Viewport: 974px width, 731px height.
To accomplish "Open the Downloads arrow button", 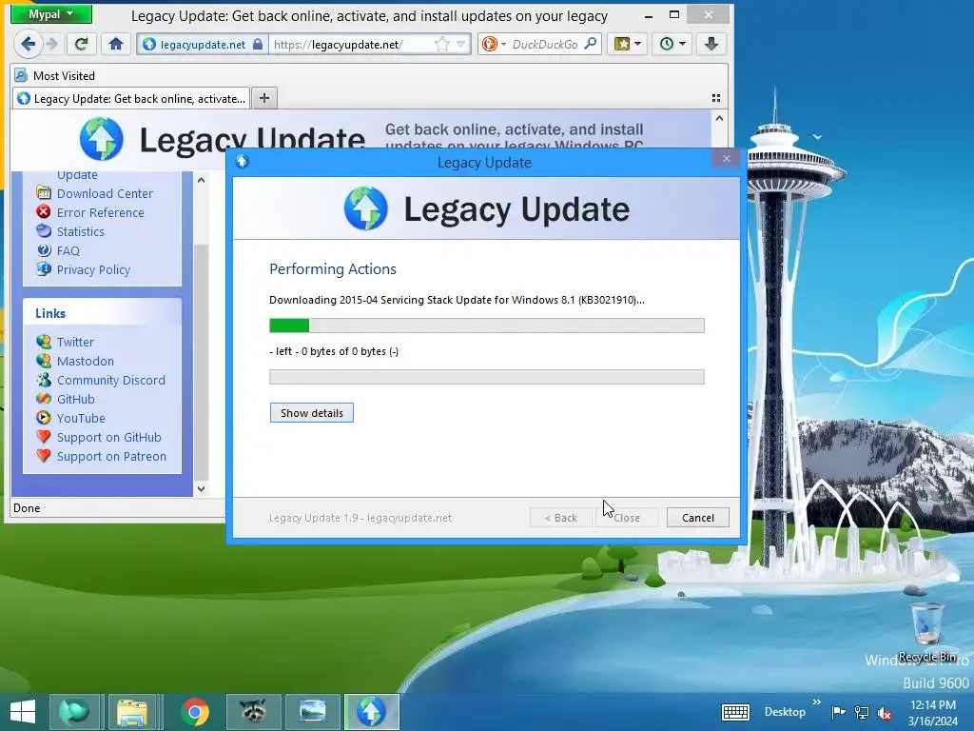I will [x=711, y=44].
